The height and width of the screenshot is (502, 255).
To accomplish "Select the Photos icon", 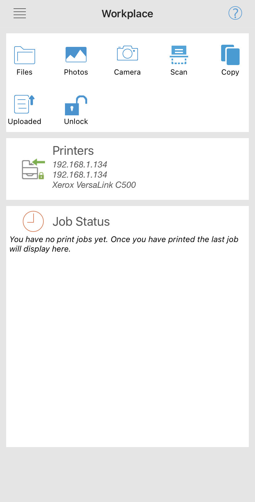I will click(76, 55).
